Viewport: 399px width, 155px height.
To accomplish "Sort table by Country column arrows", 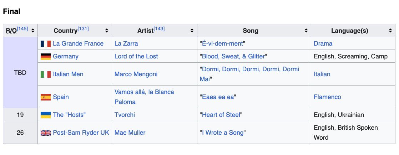I will coord(107,31).
